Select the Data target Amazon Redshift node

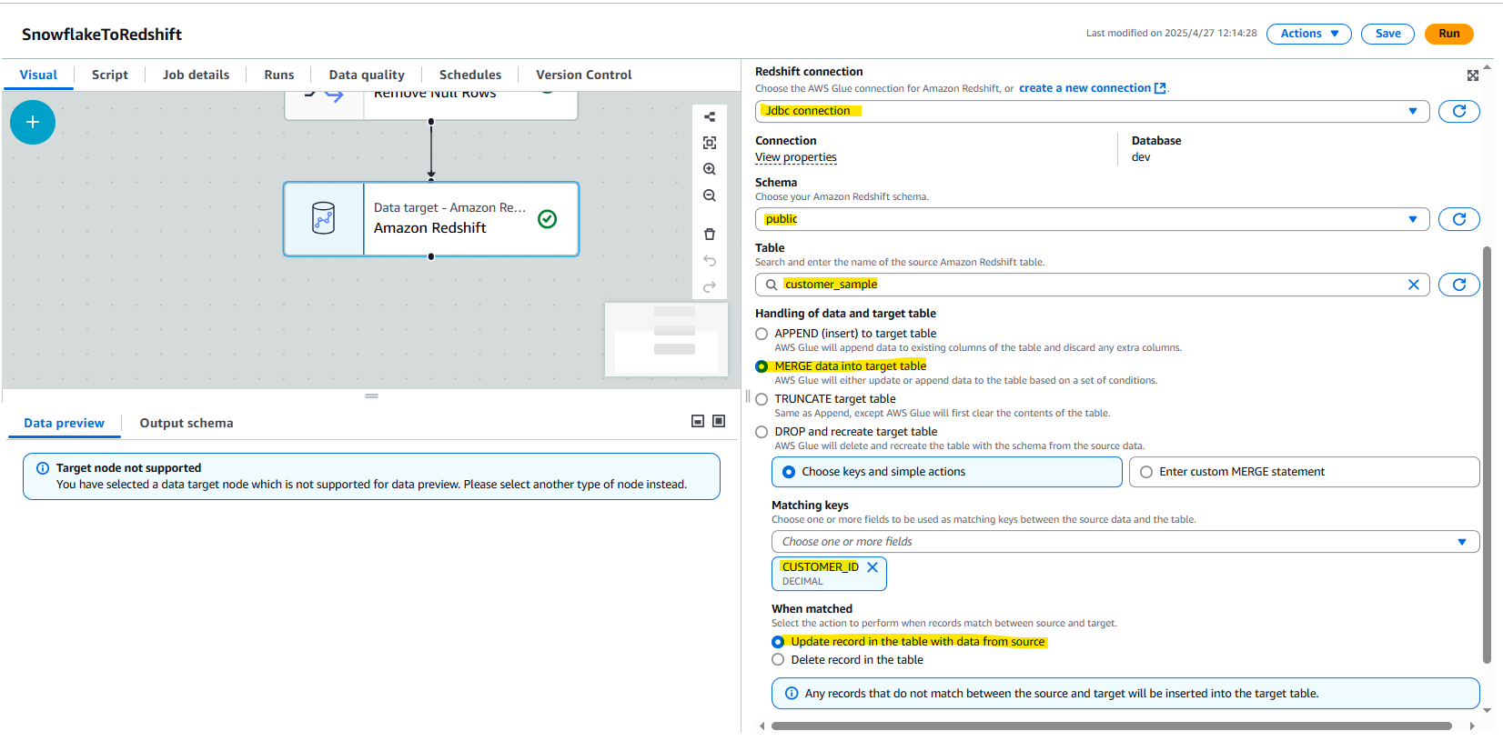(x=431, y=219)
